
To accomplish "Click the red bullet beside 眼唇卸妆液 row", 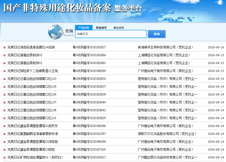I will [x=4, y=134].
